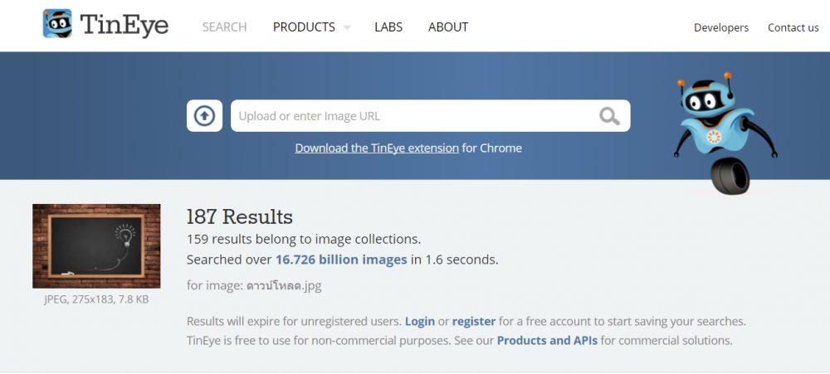Click the TinEye robot logo icon
This screenshot has width=830, height=374.
pyautogui.click(x=57, y=24)
